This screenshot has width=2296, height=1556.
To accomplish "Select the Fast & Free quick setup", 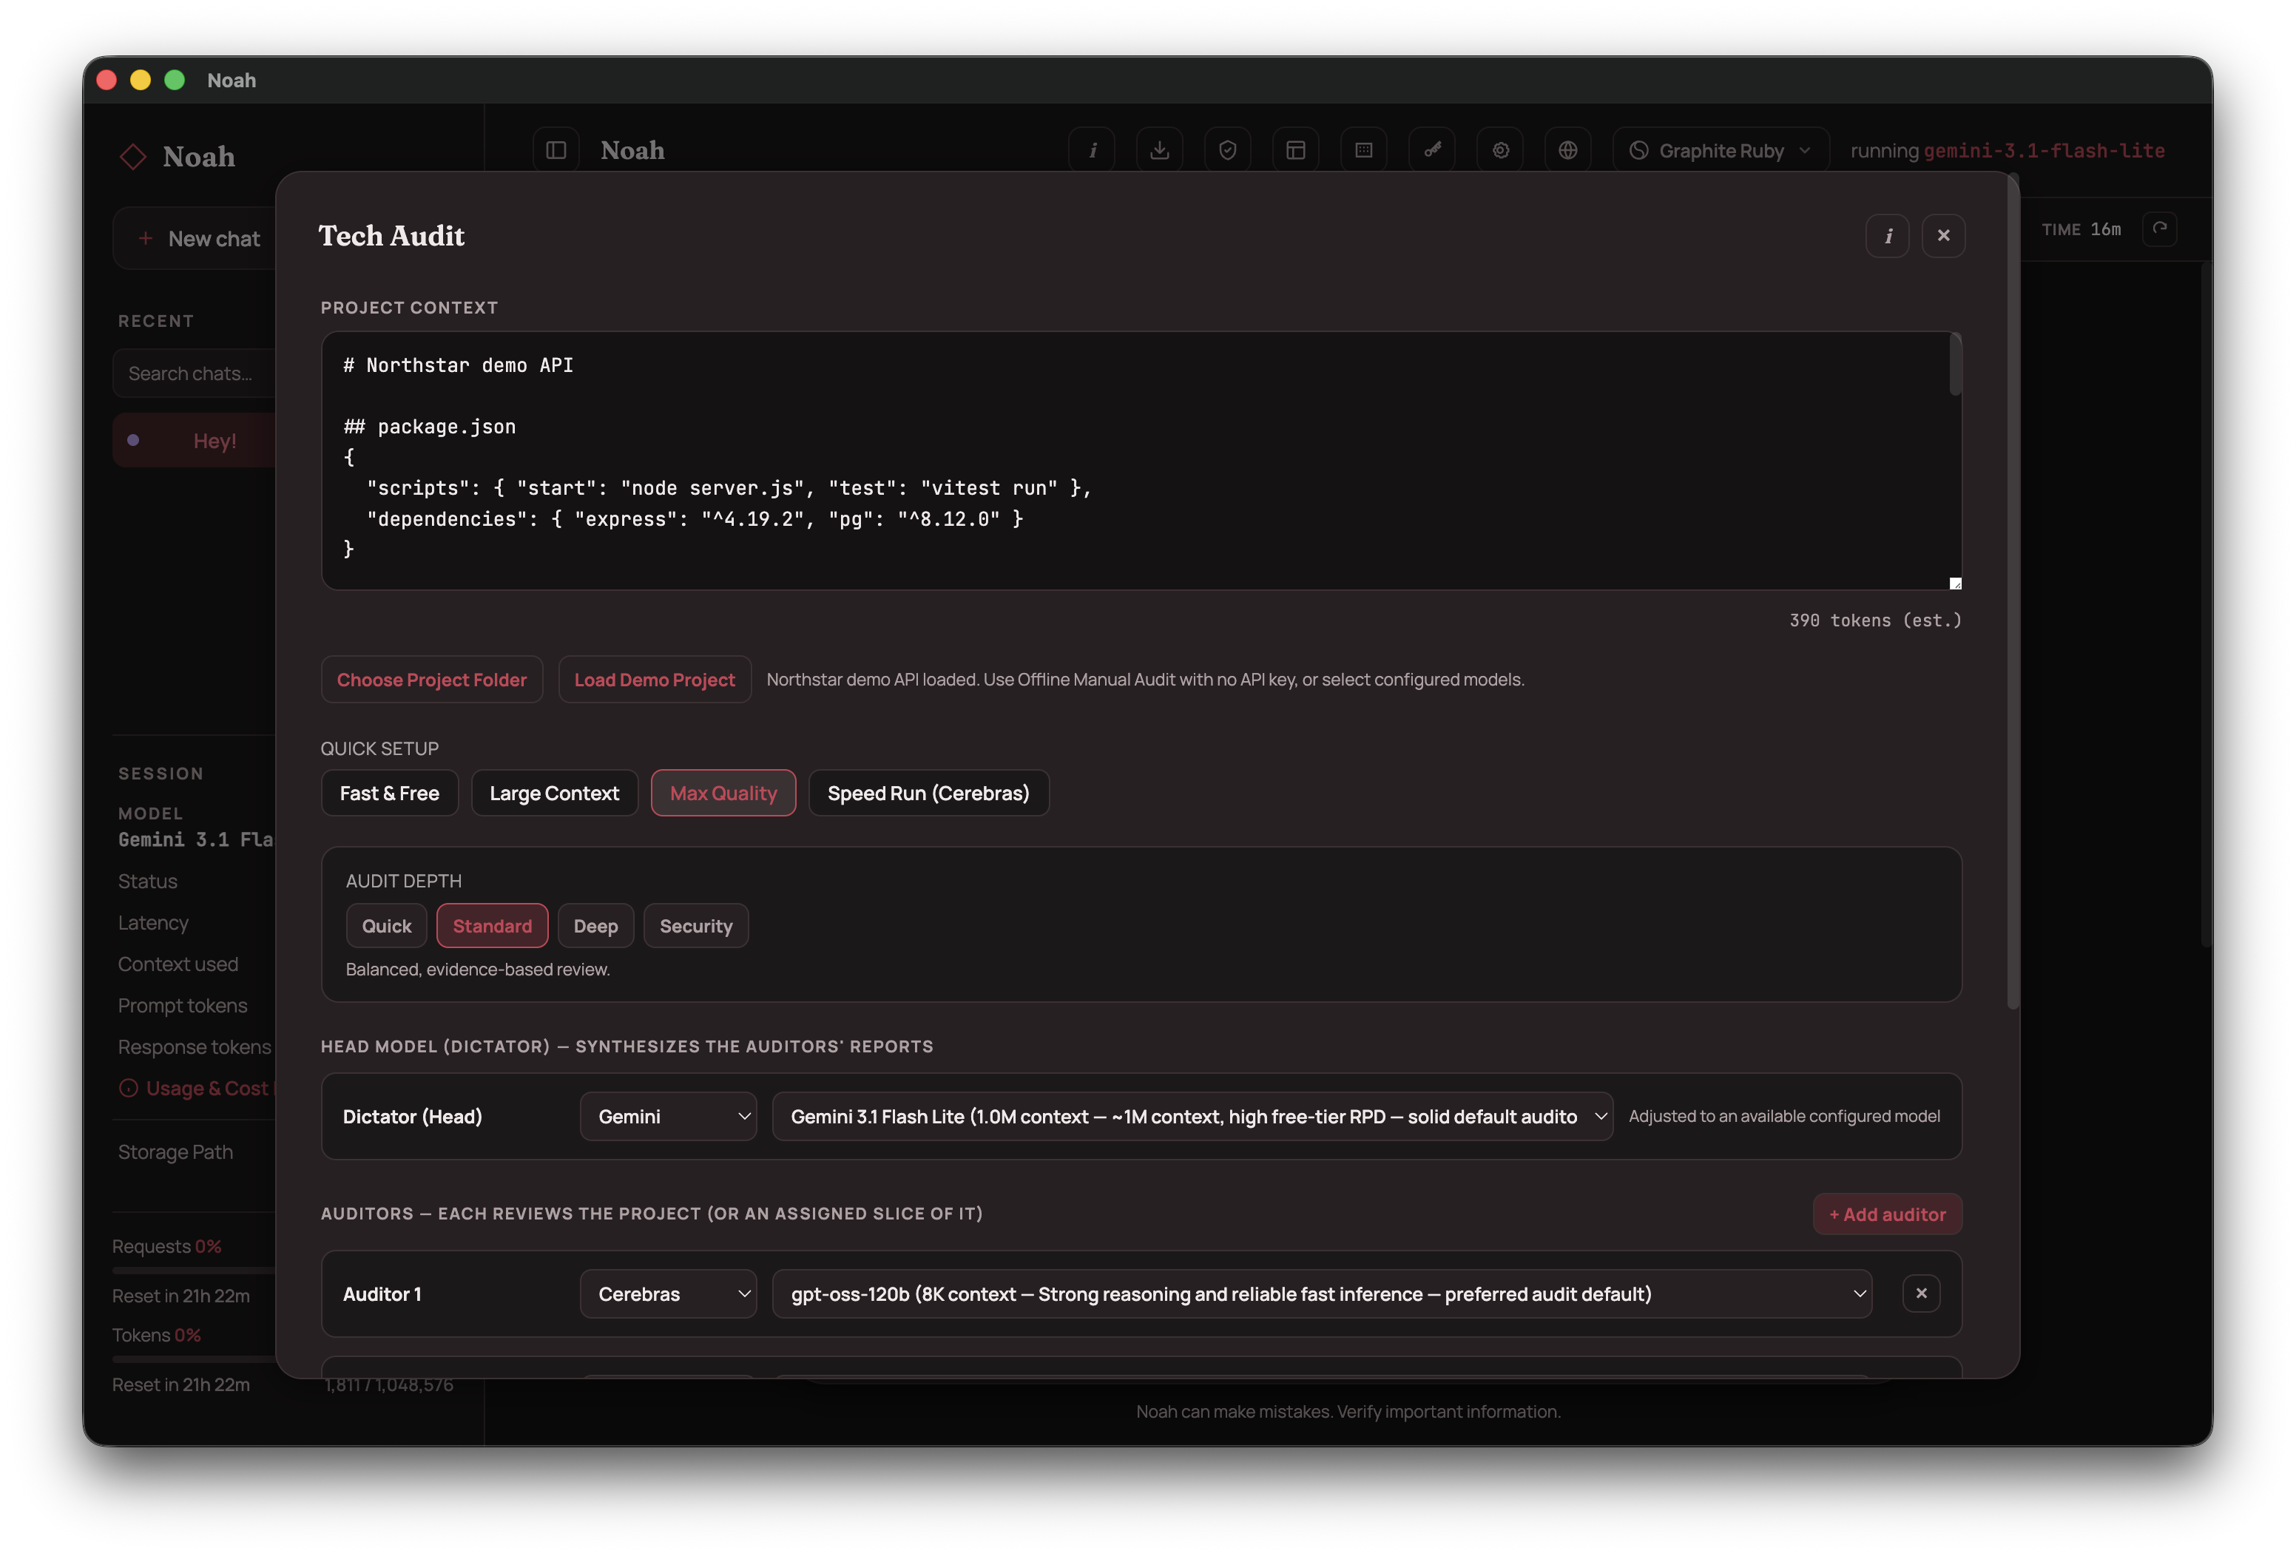I will [389, 794].
